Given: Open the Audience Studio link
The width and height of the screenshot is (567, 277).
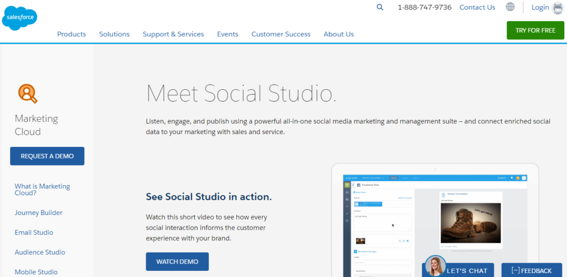Looking at the screenshot, I should point(40,252).
